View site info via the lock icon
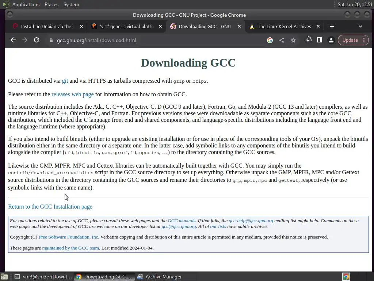374x281 pixels. pyautogui.click(x=51, y=40)
